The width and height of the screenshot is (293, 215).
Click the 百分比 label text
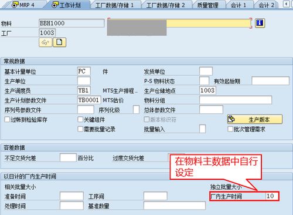pos(86,158)
